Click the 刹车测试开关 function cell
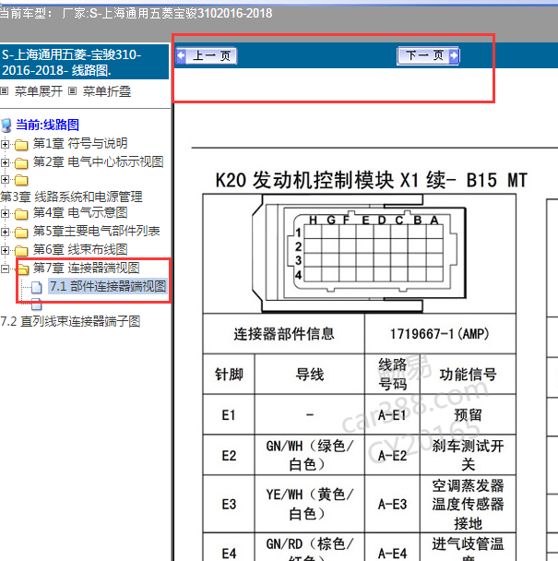The width and height of the screenshot is (558, 561). click(x=468, y=456)
